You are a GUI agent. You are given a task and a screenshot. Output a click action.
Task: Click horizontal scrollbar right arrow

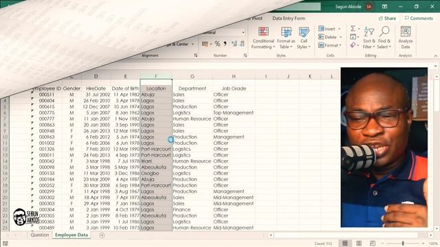pyautogui.click(x=431, y=235)
